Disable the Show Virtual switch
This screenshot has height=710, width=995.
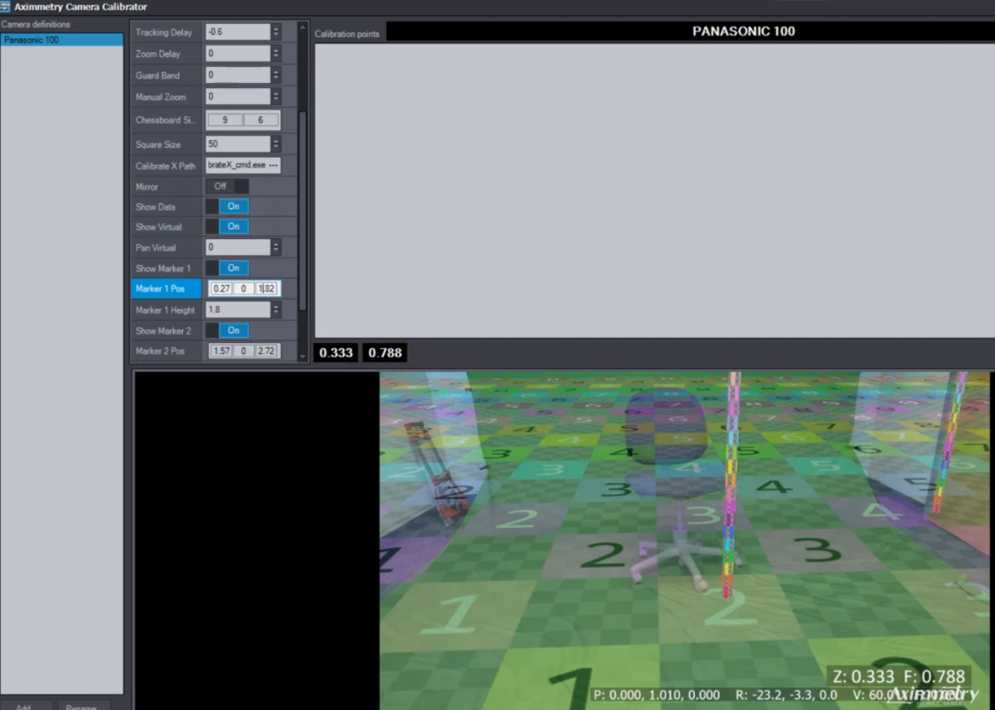(x=226, y=226)
